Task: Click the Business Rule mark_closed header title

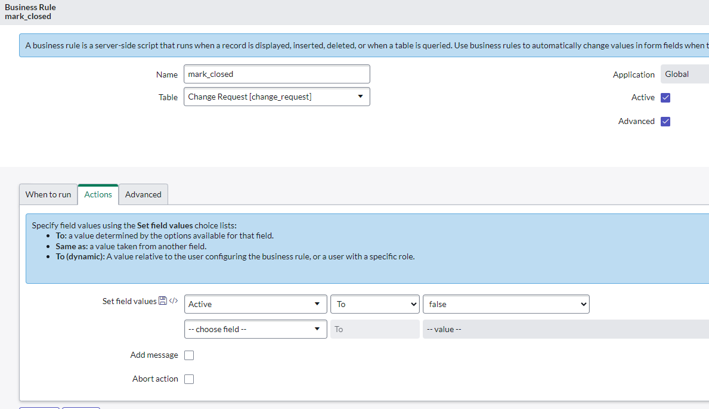Action: 30,12
